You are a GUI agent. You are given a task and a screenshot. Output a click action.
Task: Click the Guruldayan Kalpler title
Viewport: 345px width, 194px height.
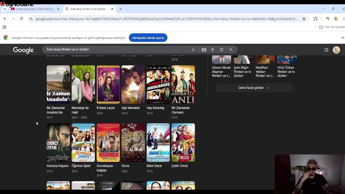click(105, 168)
